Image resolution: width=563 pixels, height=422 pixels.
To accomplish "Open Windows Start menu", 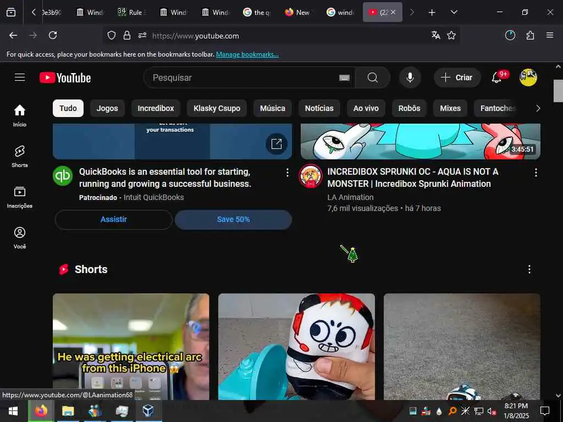I will pyautogui.click(x=14, y=411).
